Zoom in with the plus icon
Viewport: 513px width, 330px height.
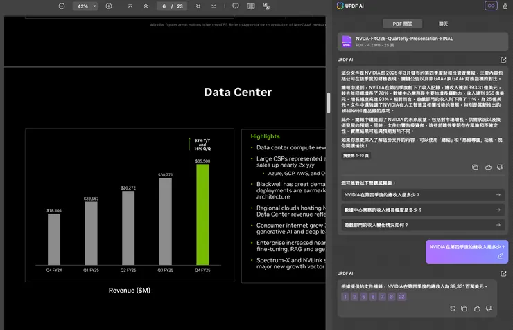[109, 6]
